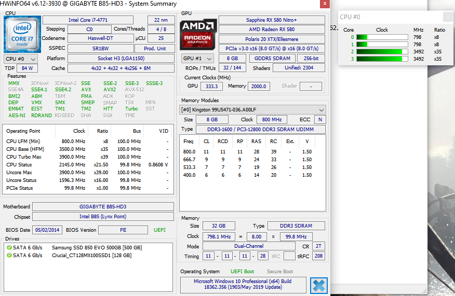Click the PCIe v3.0 x16 link field
455x296 pixels.
point(272,48)
